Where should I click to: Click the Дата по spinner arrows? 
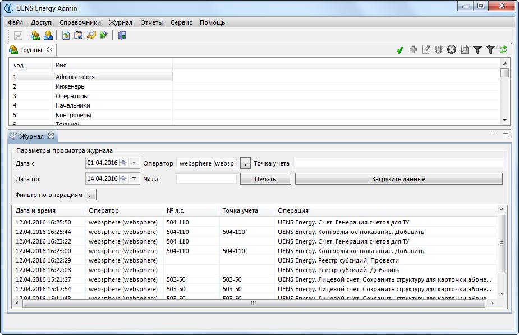(123, 178)
